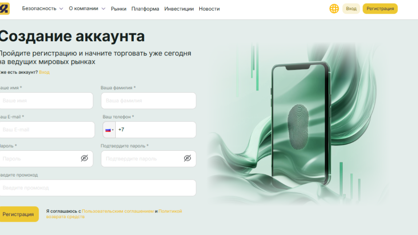This screenshot has width=418, height=235.
Task: Go to the Платформа section
Action: click(x=145, y=9)
